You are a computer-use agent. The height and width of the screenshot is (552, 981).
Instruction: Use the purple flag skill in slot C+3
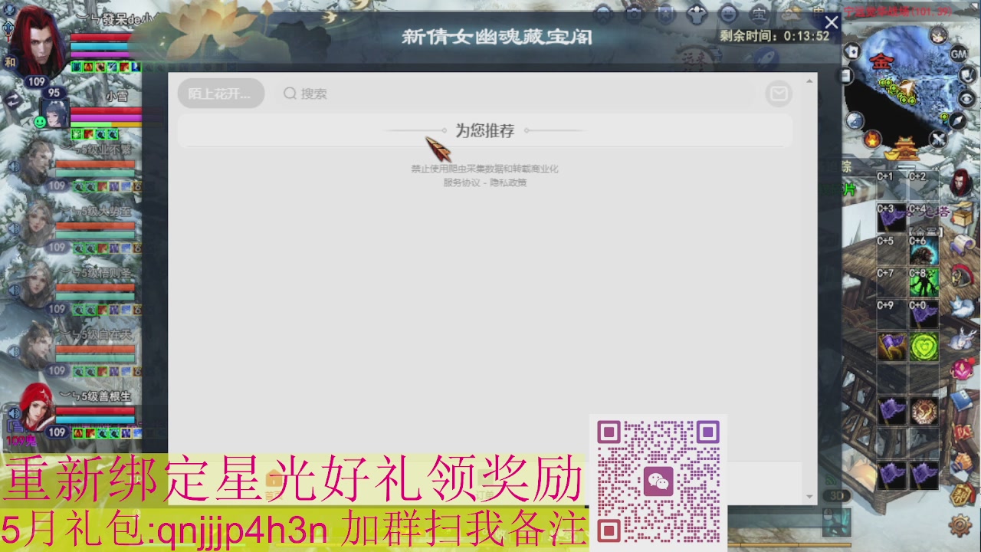pos(891,218)
